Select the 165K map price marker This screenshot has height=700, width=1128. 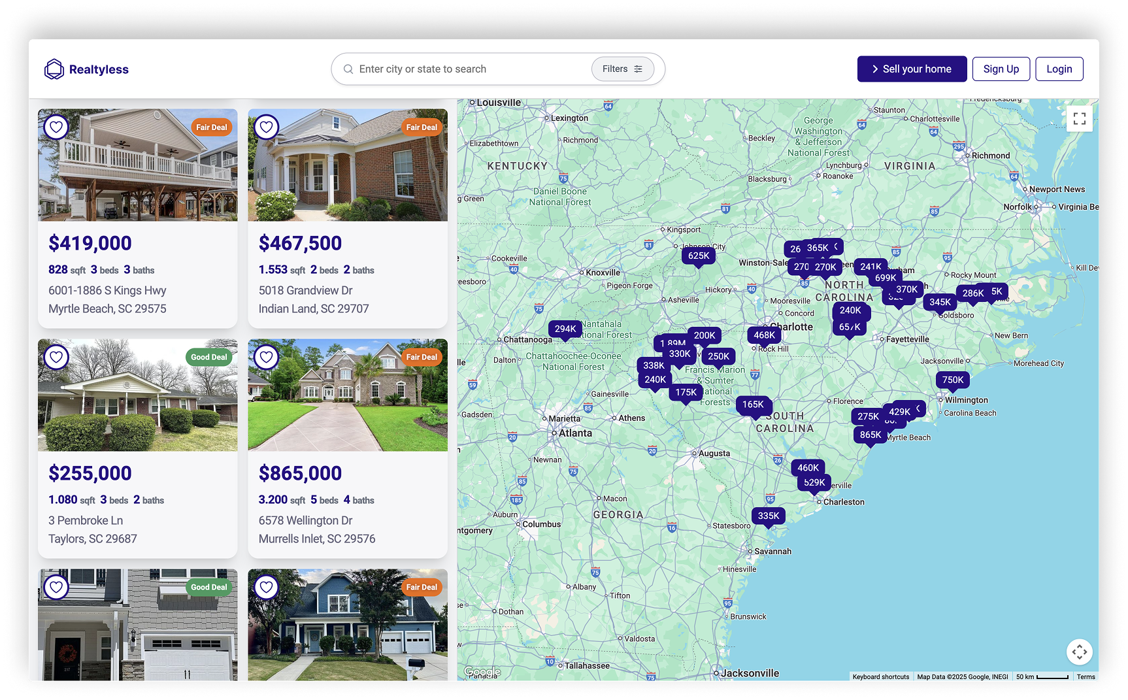(753, 405)
